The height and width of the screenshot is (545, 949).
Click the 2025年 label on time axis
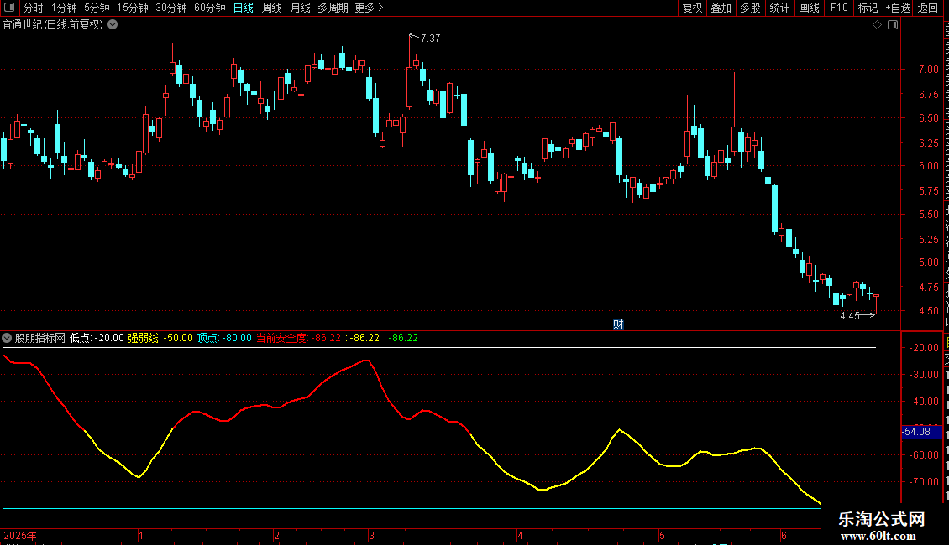pos(20,535)
